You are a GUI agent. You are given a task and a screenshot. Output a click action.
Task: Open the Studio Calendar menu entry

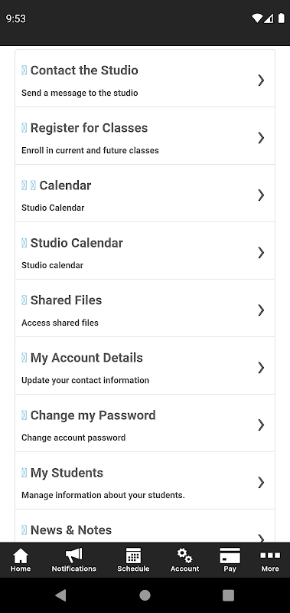point(145,251)
